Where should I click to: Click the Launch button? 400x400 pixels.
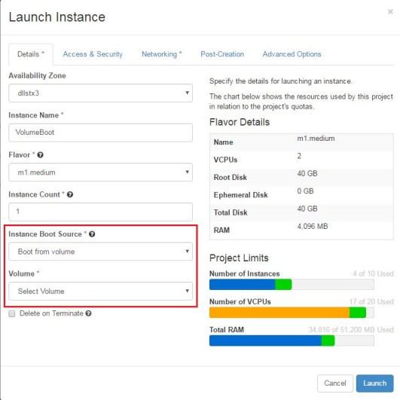(x=374, y=383)
